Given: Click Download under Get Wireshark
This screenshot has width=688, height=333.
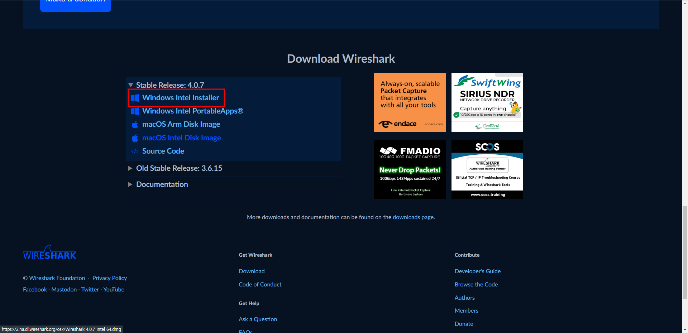Looking at the screenshot, I should click(252, 271).
